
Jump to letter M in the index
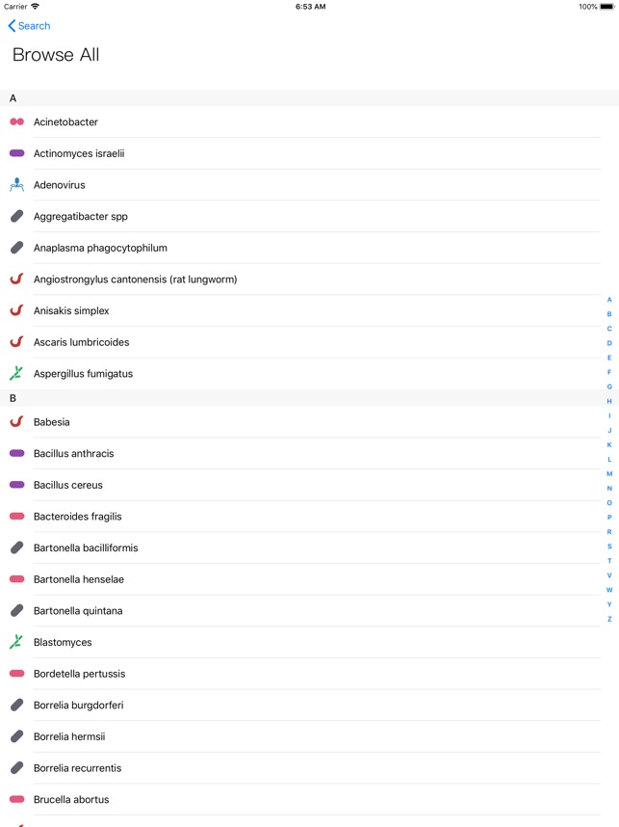(608, 474)
